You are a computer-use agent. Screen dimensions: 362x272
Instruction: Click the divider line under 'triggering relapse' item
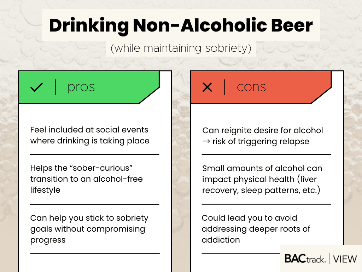(266, 154)
